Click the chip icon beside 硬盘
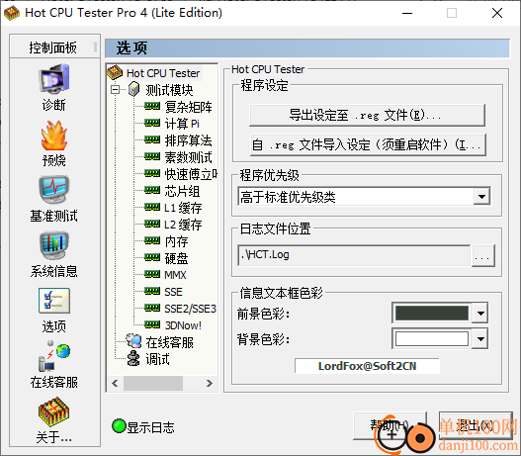The image size is (521, 456). [152, 257]
